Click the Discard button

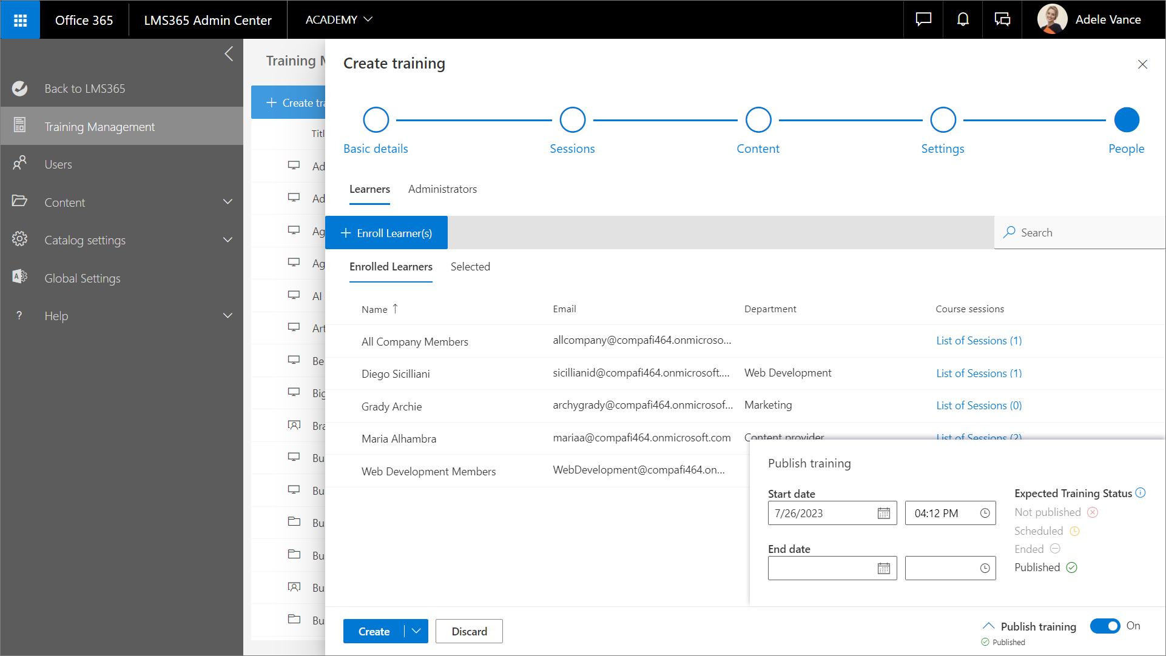[469, 631]
